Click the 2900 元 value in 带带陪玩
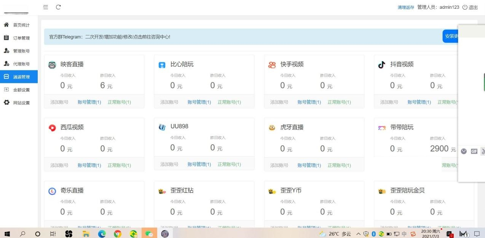This screenshot has width=485, height=238. (443, 149)
